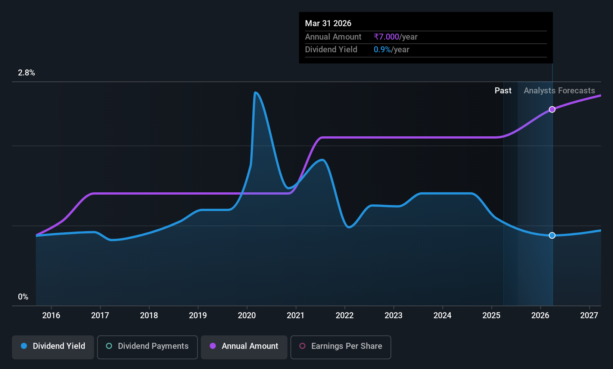The image size is (613, 369).
Task: Click the 2023 x-axis label
Action: pyautogui.click(x=393, y=315)
